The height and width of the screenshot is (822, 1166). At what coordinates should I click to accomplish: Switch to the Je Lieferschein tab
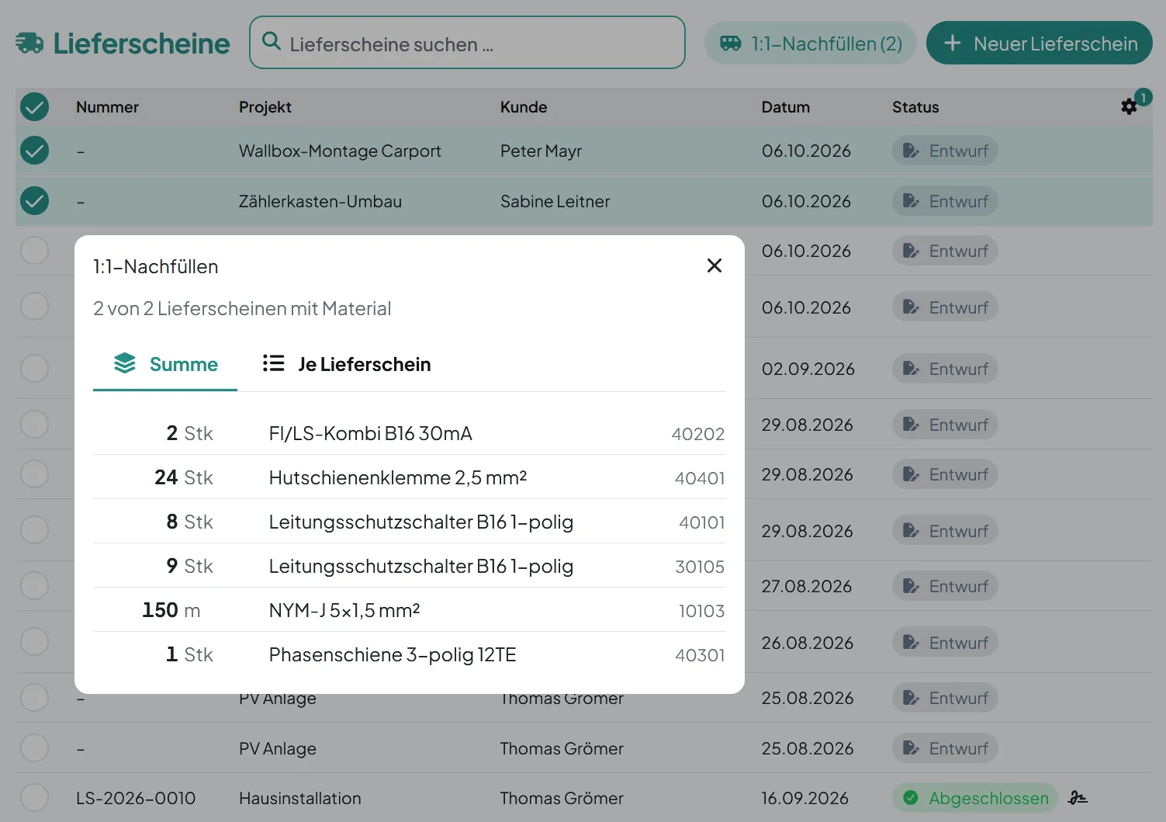pos(347,364)
